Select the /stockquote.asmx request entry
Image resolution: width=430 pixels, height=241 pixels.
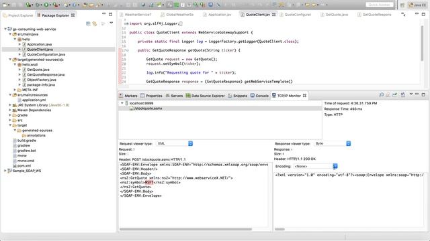pyautogui.click(x=148, y=108)
